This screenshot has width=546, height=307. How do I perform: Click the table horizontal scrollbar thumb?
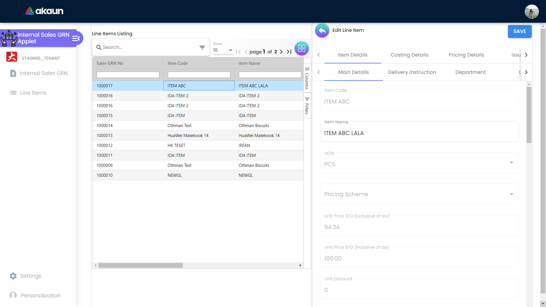(x=140, y=265)
